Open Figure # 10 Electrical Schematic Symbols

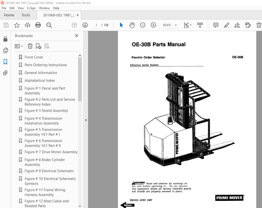click(x=50, y=181)
